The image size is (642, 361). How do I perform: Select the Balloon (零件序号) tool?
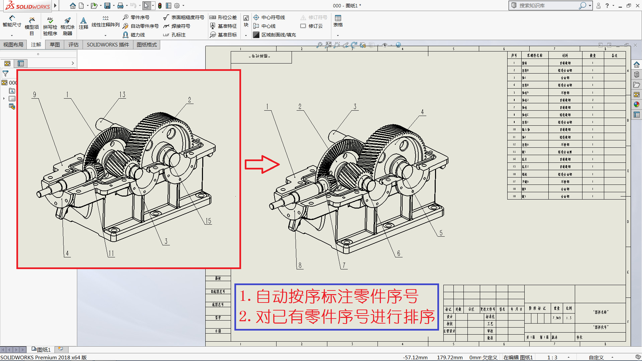136,17
